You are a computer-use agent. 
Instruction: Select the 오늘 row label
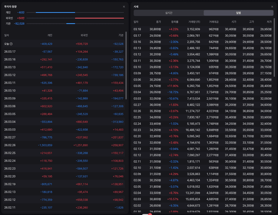pos(7,44)
